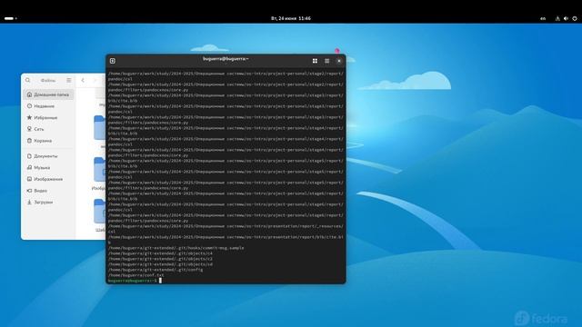The image size is (582, 327).
Task: Open Документы in Files sidebar
Action: [x=48, y=156]
